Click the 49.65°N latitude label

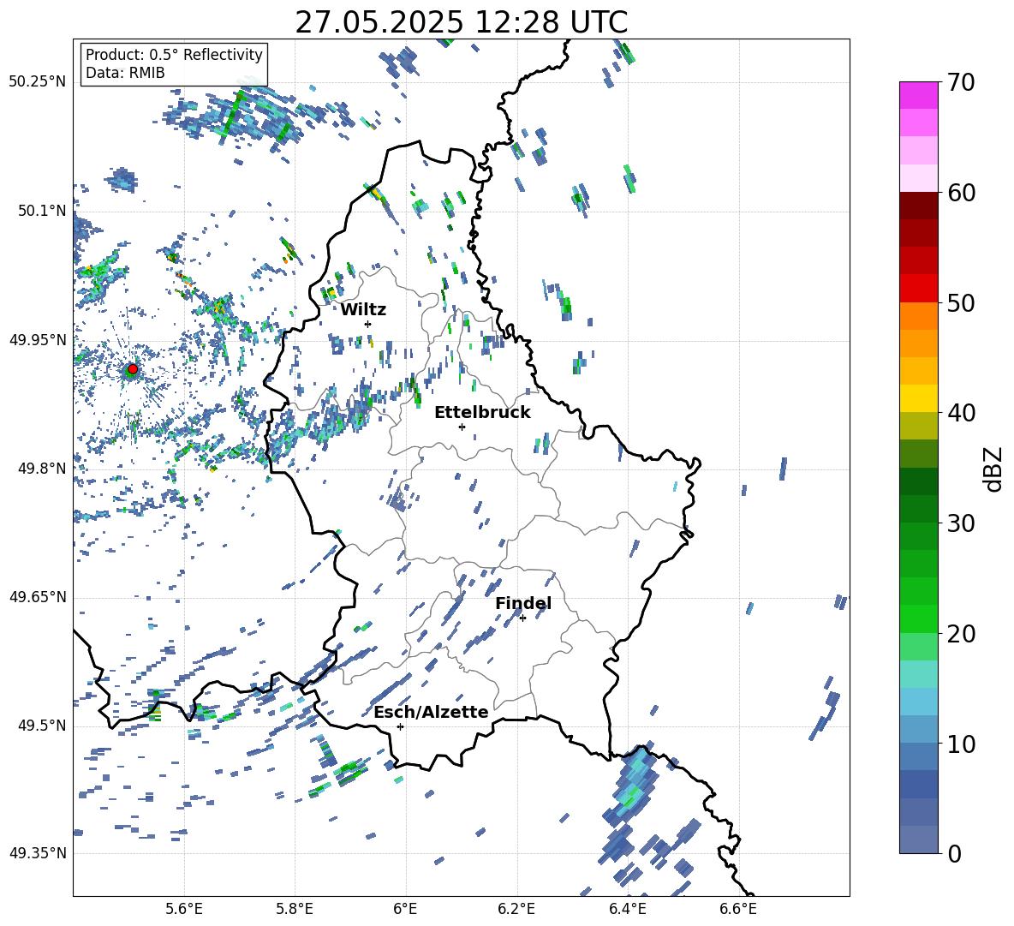pos(38,597)
